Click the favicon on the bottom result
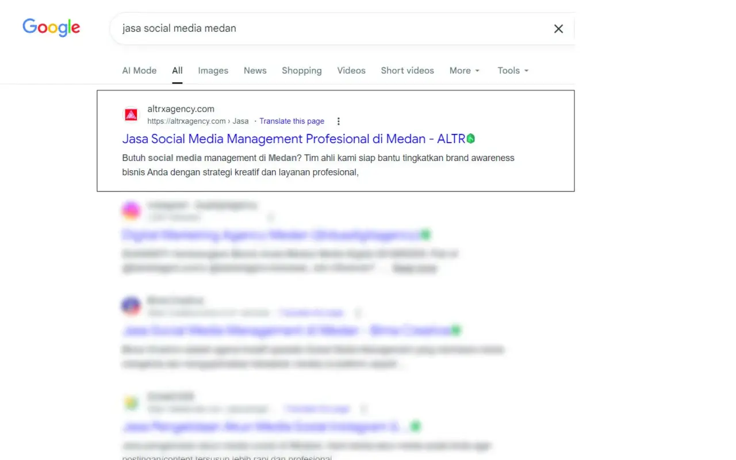The height and width of the screenshot is (460, 736). 131,402
